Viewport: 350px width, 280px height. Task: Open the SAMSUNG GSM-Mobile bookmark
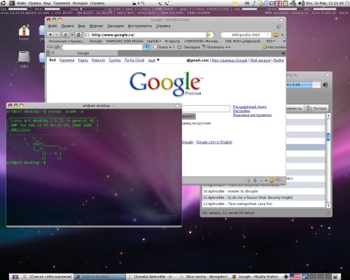tap(125, 41)
